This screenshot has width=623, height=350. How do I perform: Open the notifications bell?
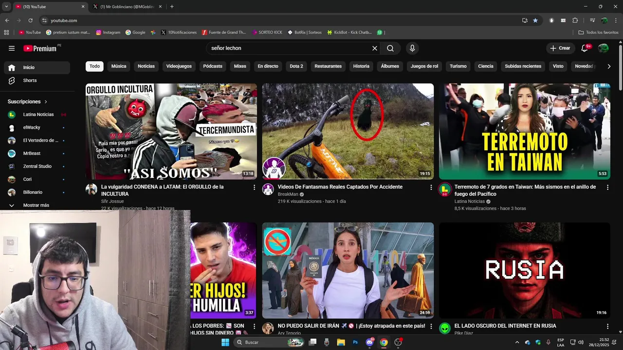(586, 48)
